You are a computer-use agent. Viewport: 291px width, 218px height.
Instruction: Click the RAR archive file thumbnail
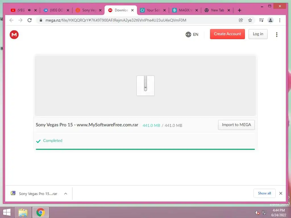coord(145,86)
